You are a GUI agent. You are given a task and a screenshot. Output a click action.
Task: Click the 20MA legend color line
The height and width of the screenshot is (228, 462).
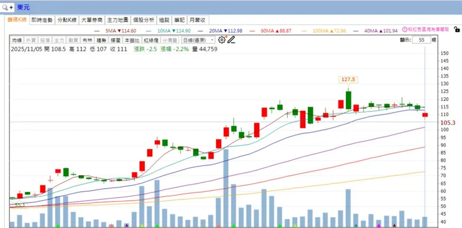pos(200,31)
